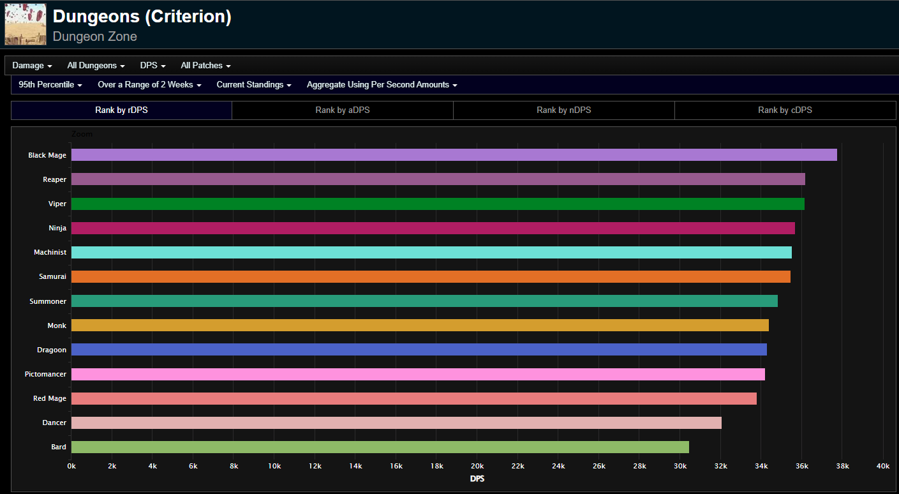The image size is (899, 494).
Task: Click the Bard axis label
Action: coord(59,447)
